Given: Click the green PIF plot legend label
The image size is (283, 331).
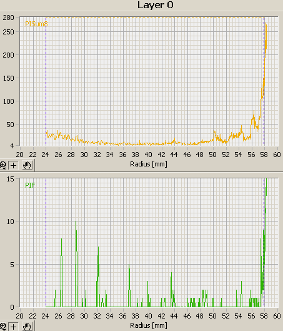Looking at the screenshot, I should click(x=30, y=185).
